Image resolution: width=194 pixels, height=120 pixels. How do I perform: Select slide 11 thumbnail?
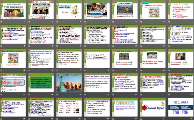tap(97, 34)
